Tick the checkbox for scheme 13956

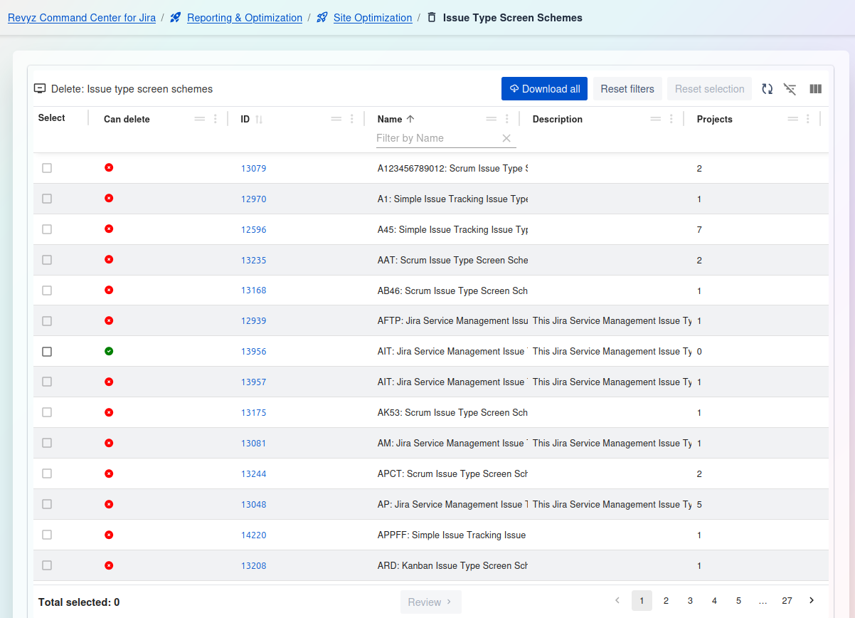pyautogui.click(x=47, y=352)
